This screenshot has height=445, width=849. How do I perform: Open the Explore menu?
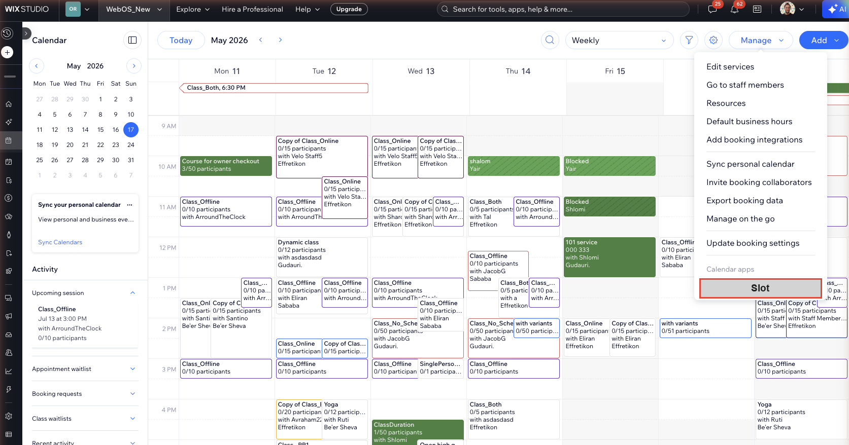tap(193, 9)
